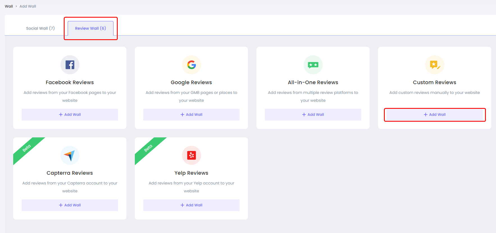Click the Beta ribbon on Yelp card
Viewport: 496px width, 233px height.
(x=148, y=148)
